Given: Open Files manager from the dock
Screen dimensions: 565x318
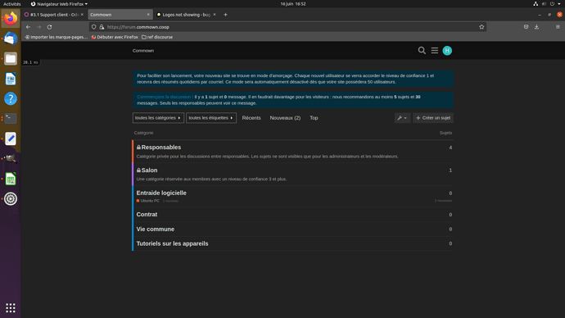Looking at the screenshot, I should click(11, 58).
